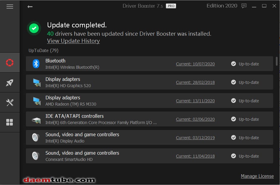Click the UpToDate (79) section header
Viewport: 280px width, 185px height.
pyautogui.click(x=43, y=51)
